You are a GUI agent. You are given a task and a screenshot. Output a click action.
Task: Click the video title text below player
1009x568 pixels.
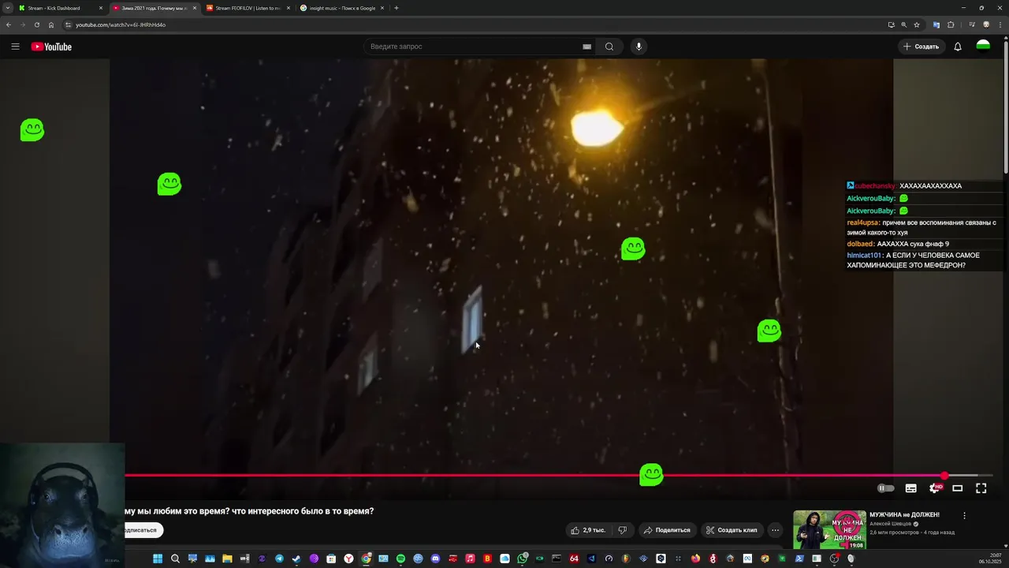249,511
